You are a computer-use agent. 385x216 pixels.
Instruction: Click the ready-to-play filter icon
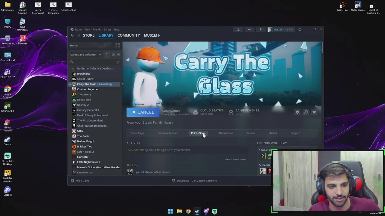[x=118, y=55]
